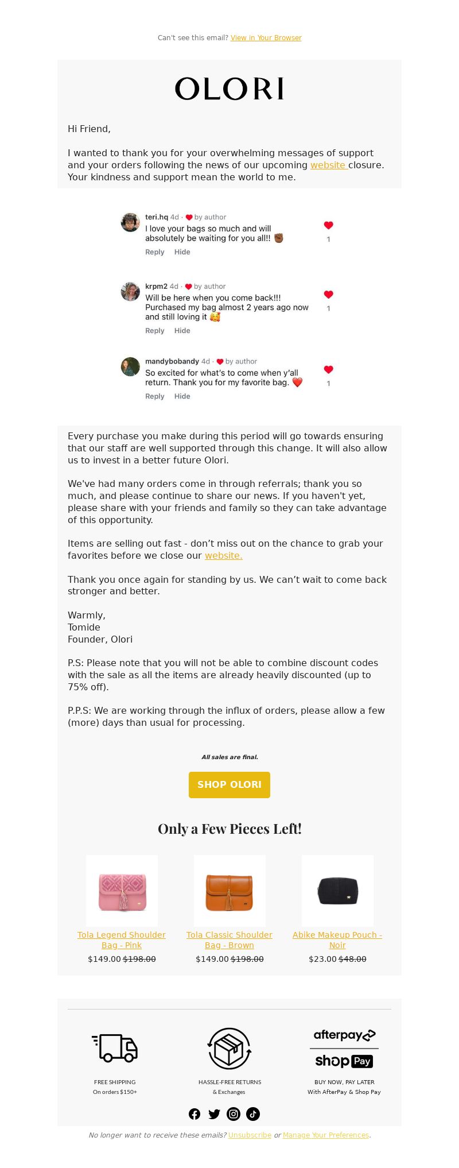Click the hassle-free returns box icon
The image size is (459, 1168).
tap(229, 1048)
